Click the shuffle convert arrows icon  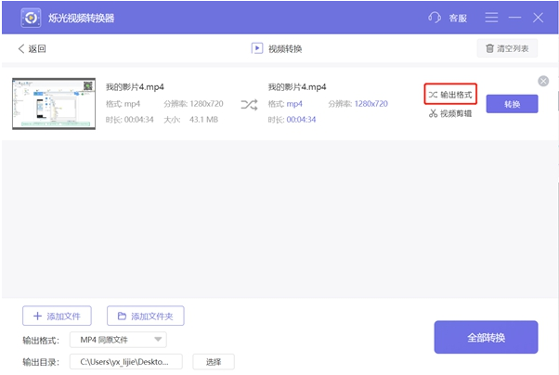tap(249, 105)
